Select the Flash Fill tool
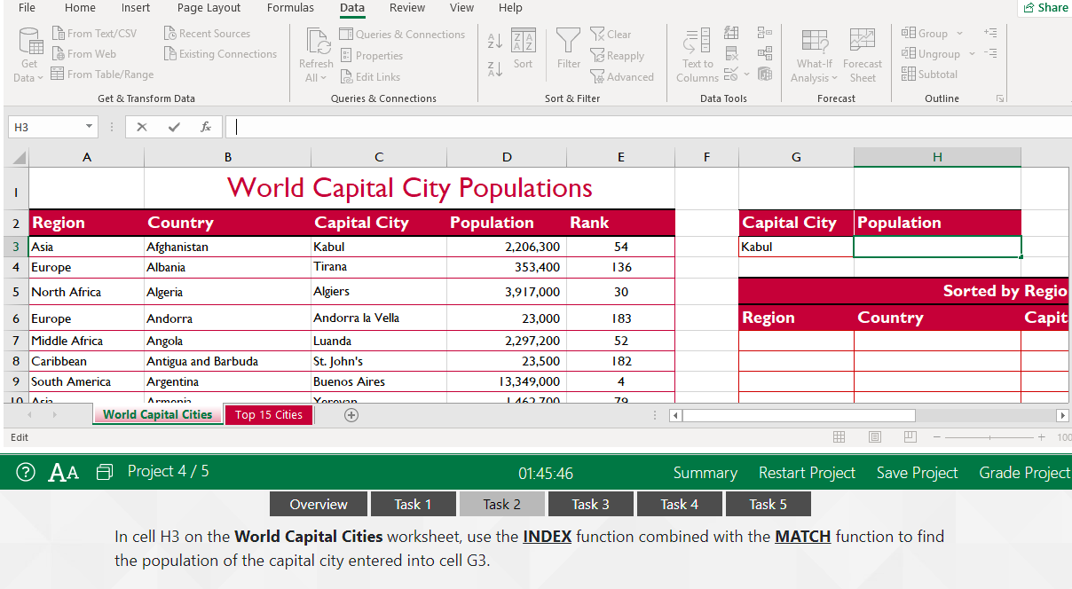Viewport: 1072px width, 589px height. click(x=731, y=33)
